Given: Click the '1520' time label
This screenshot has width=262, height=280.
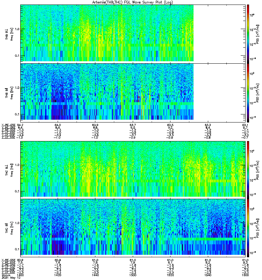Looking at the screenshot, I should click(x=170, y=275).
